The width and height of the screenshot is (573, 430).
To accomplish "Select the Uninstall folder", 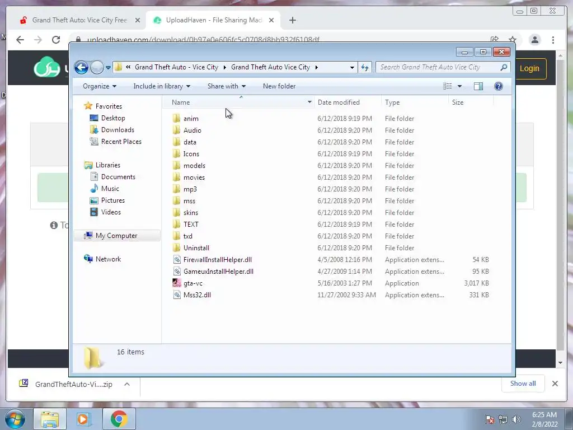I will (196, 248).
